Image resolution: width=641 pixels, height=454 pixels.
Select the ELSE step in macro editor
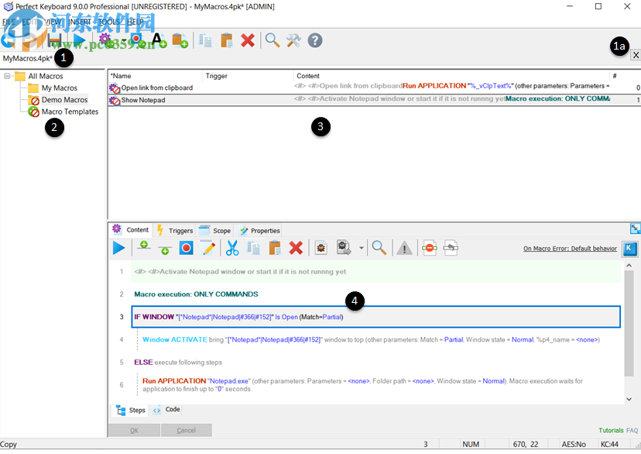(375, 363)
